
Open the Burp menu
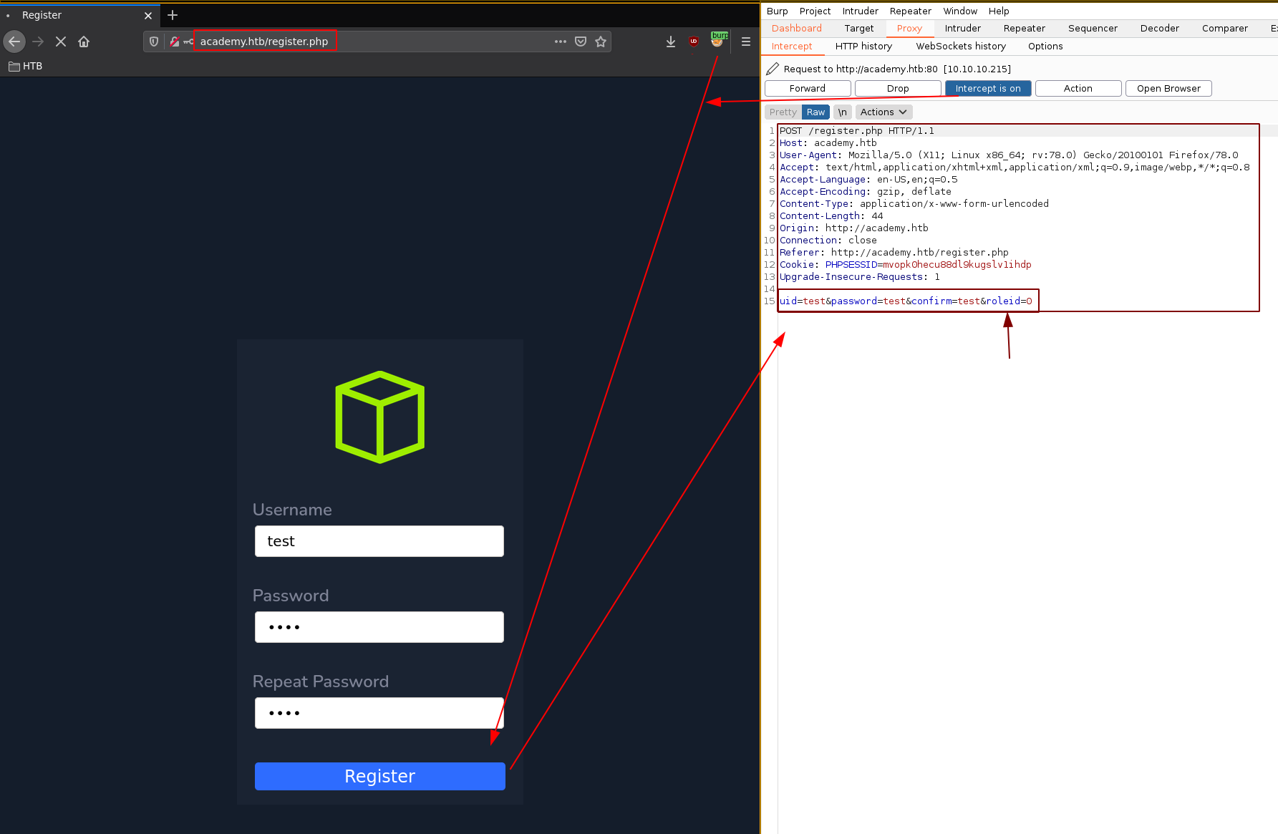point(777,11)
